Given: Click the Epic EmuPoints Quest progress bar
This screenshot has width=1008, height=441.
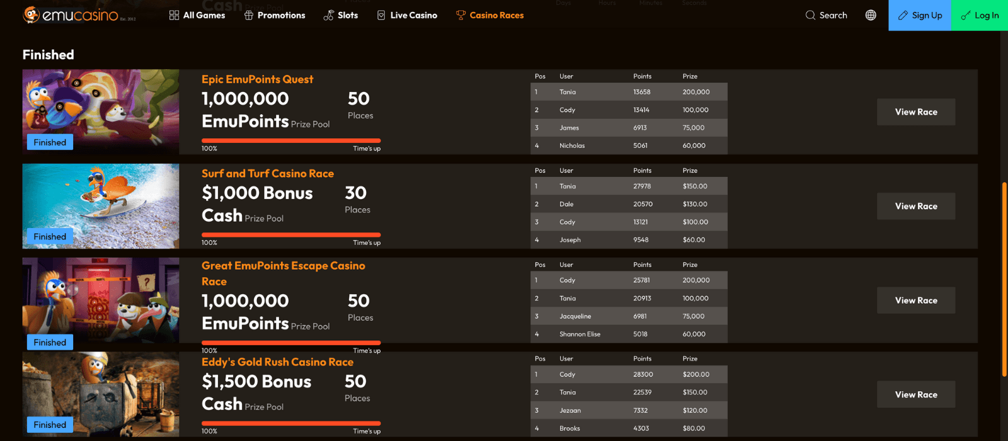Looking at the screenshot, I should click(291, 140).
